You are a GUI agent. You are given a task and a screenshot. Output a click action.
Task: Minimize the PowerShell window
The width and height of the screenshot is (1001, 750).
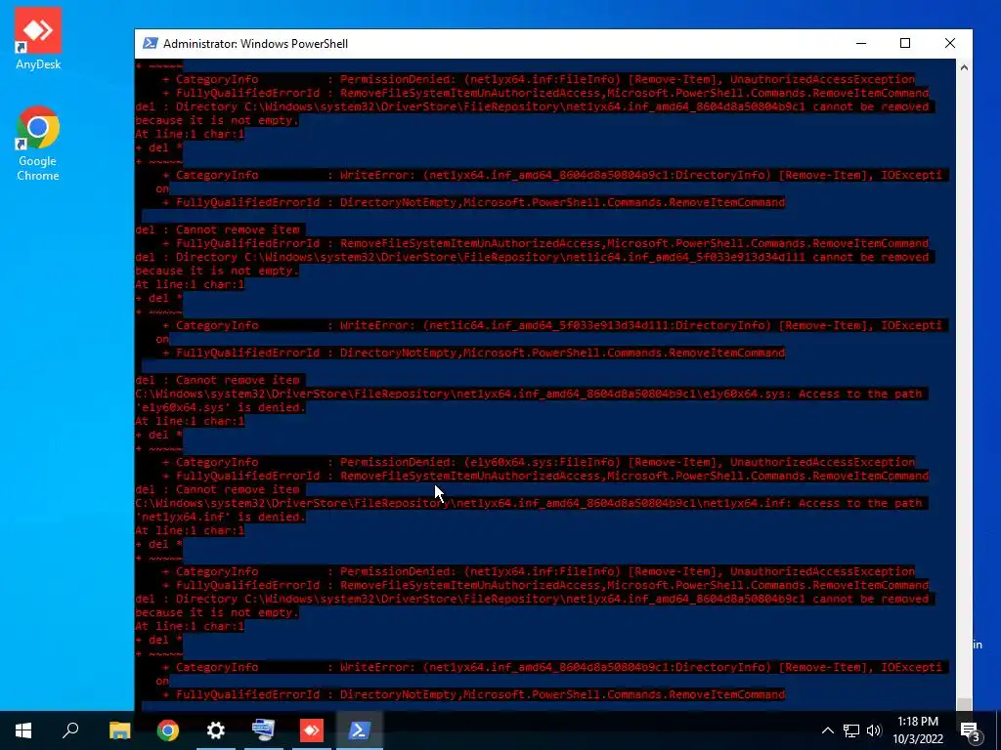[861, 43]
